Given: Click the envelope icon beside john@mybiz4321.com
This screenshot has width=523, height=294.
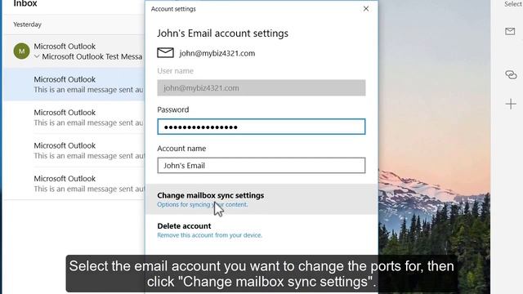Looking at the screenshot, I should [165, 52].
